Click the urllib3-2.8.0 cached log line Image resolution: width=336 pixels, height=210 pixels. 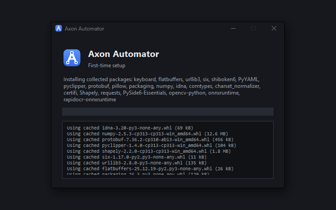(137, 163)
